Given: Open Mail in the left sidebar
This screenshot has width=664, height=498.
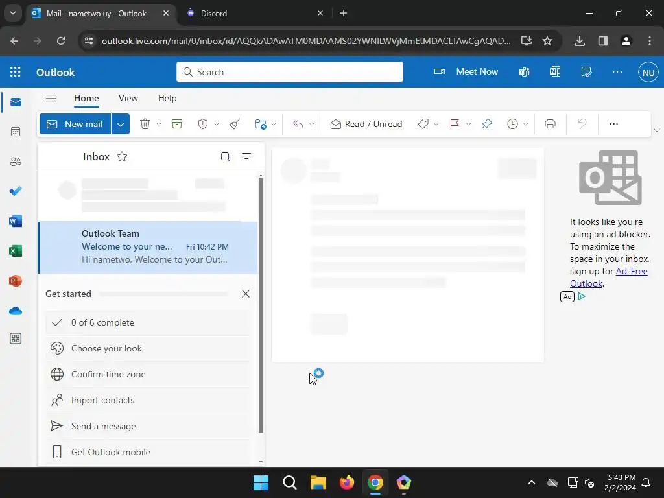Looking at the screenshot, I should 16,102.
